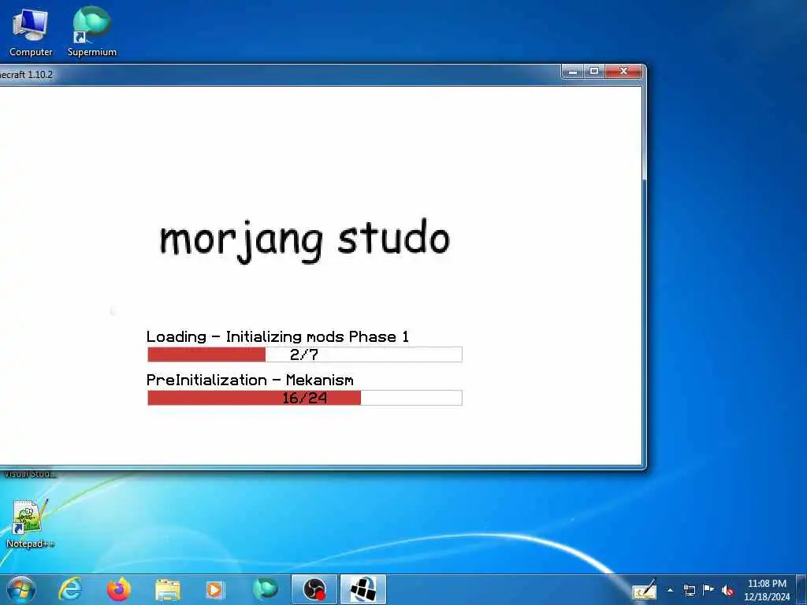The image size is (807, 605).
Task: Open the Supermium desktop shortcut
Action: pyautogui.click(x=91, y=31)
